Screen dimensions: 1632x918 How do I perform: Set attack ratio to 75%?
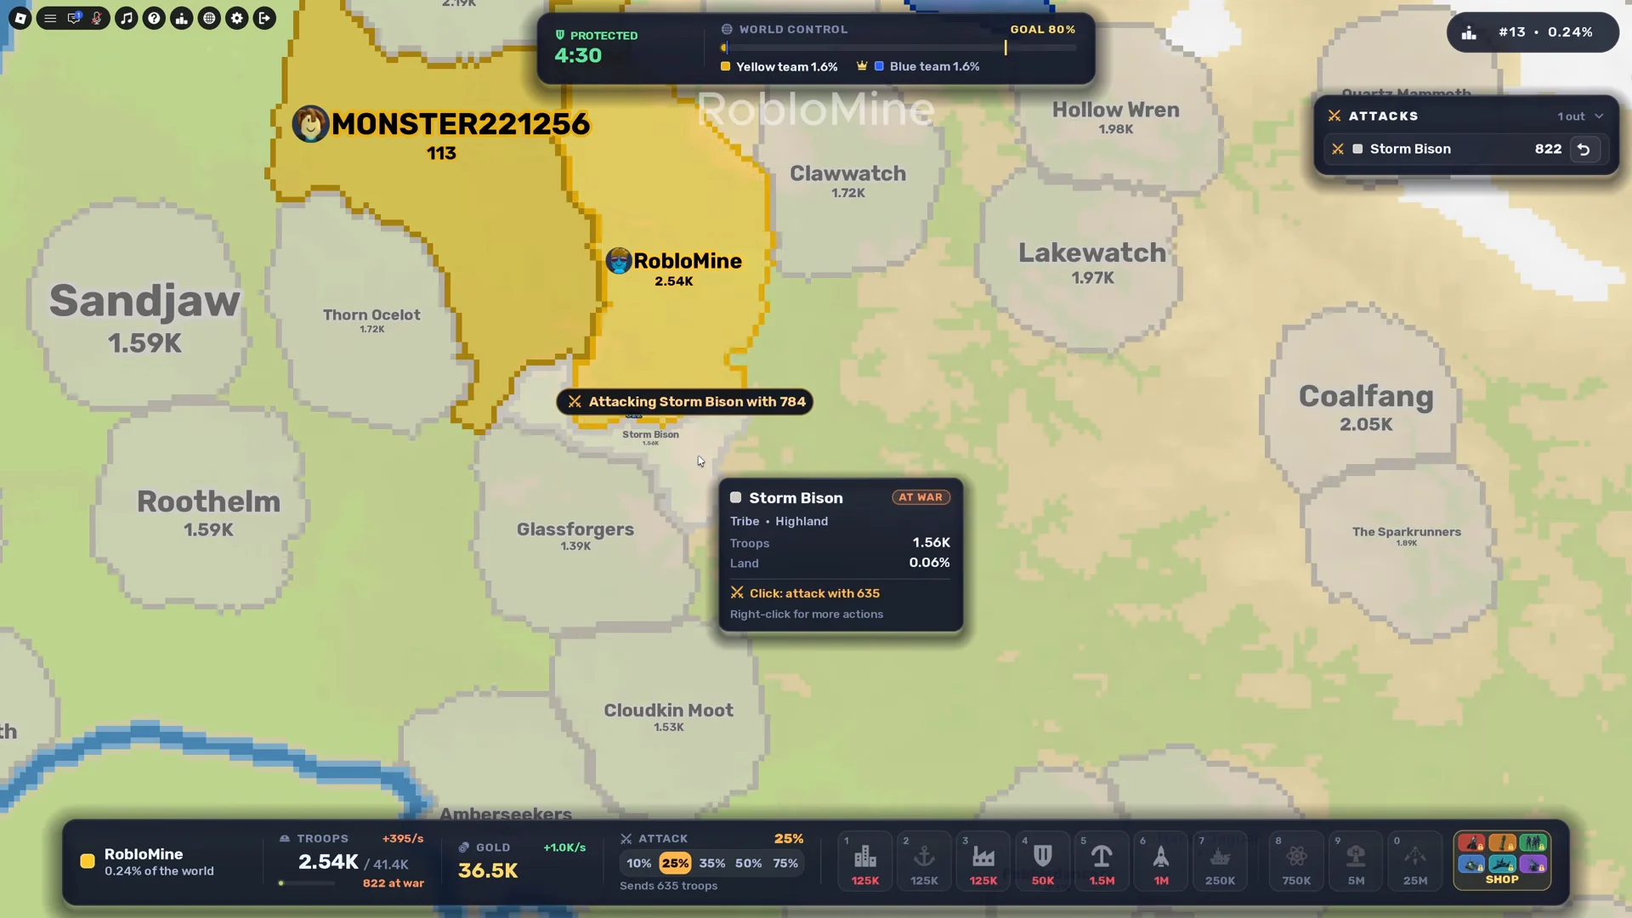point(785,864)
